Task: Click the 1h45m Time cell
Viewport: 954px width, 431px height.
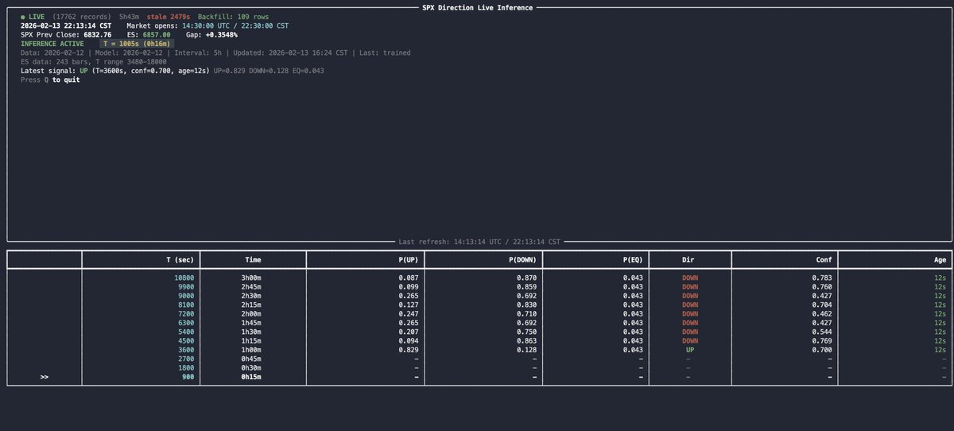Action: (253, 323)
